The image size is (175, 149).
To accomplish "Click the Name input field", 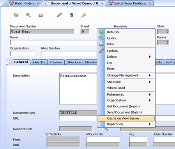I will click(53, 43).
